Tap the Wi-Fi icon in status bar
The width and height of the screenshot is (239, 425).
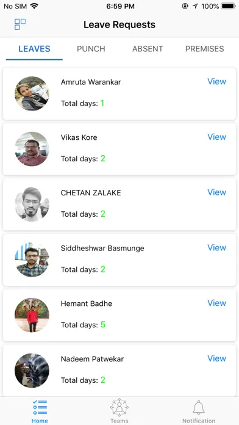[34, 6]
